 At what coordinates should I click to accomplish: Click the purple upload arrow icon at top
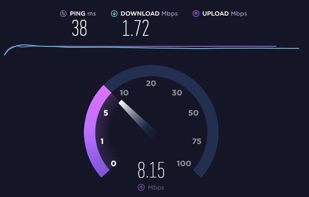[x=196, y=14]
